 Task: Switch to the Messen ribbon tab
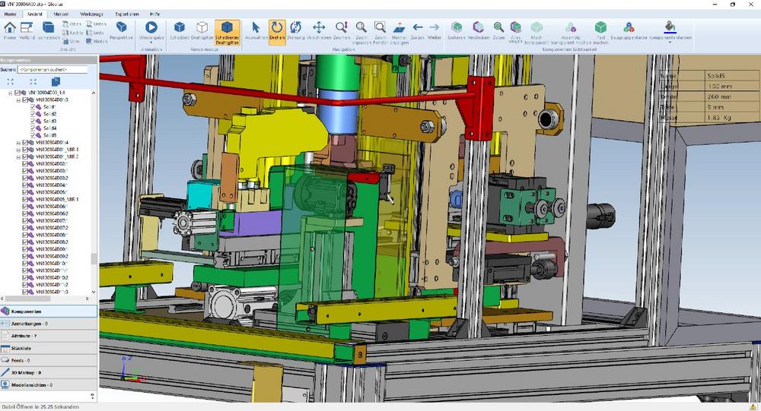pyautogui.click(x=61, y=14)
